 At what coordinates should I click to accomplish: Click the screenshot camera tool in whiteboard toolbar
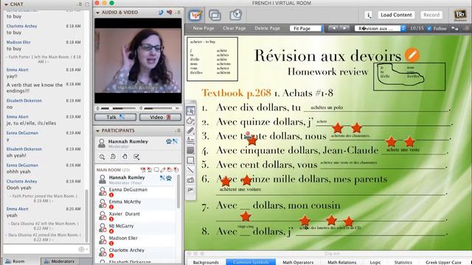[190, 180]
